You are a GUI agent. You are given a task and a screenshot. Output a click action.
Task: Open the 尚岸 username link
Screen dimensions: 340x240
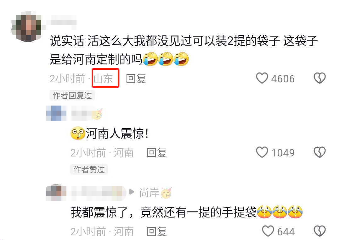(x=149, y=192)
